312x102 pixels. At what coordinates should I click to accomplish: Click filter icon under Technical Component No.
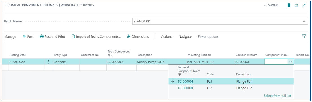pyautogui.click(x=180, y=75)
